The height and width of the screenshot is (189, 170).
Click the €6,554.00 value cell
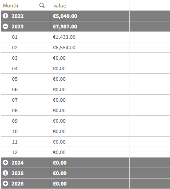64,48
